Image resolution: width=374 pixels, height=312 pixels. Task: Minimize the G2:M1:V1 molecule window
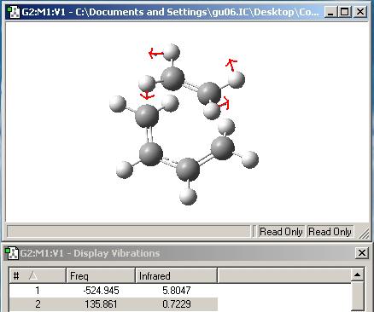pyautogui.click(x=330, y=12)
